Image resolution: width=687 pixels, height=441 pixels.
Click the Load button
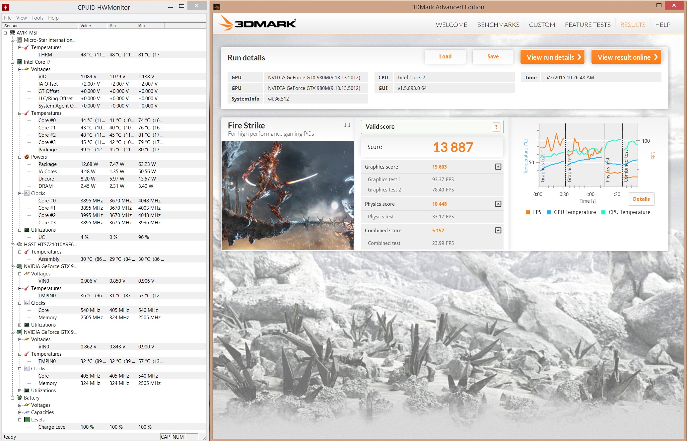445,56
